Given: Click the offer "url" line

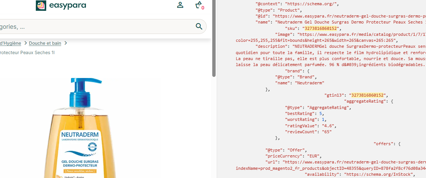Looking at the screenshot, I should click(x=345, y=162).
